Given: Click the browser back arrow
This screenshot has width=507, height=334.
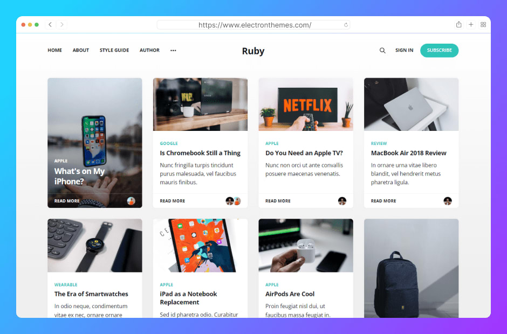Looking at the screenshot, I should tap(50, 25).
